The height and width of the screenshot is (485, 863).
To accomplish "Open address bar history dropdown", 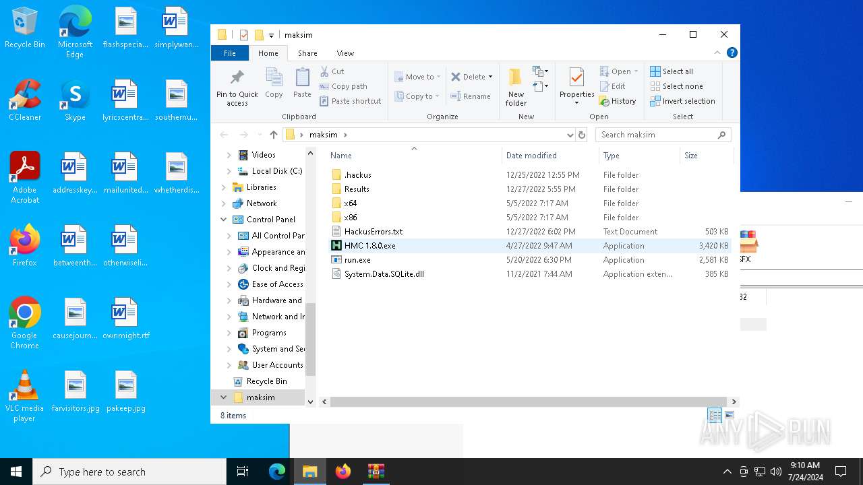I will click(570, 135).
